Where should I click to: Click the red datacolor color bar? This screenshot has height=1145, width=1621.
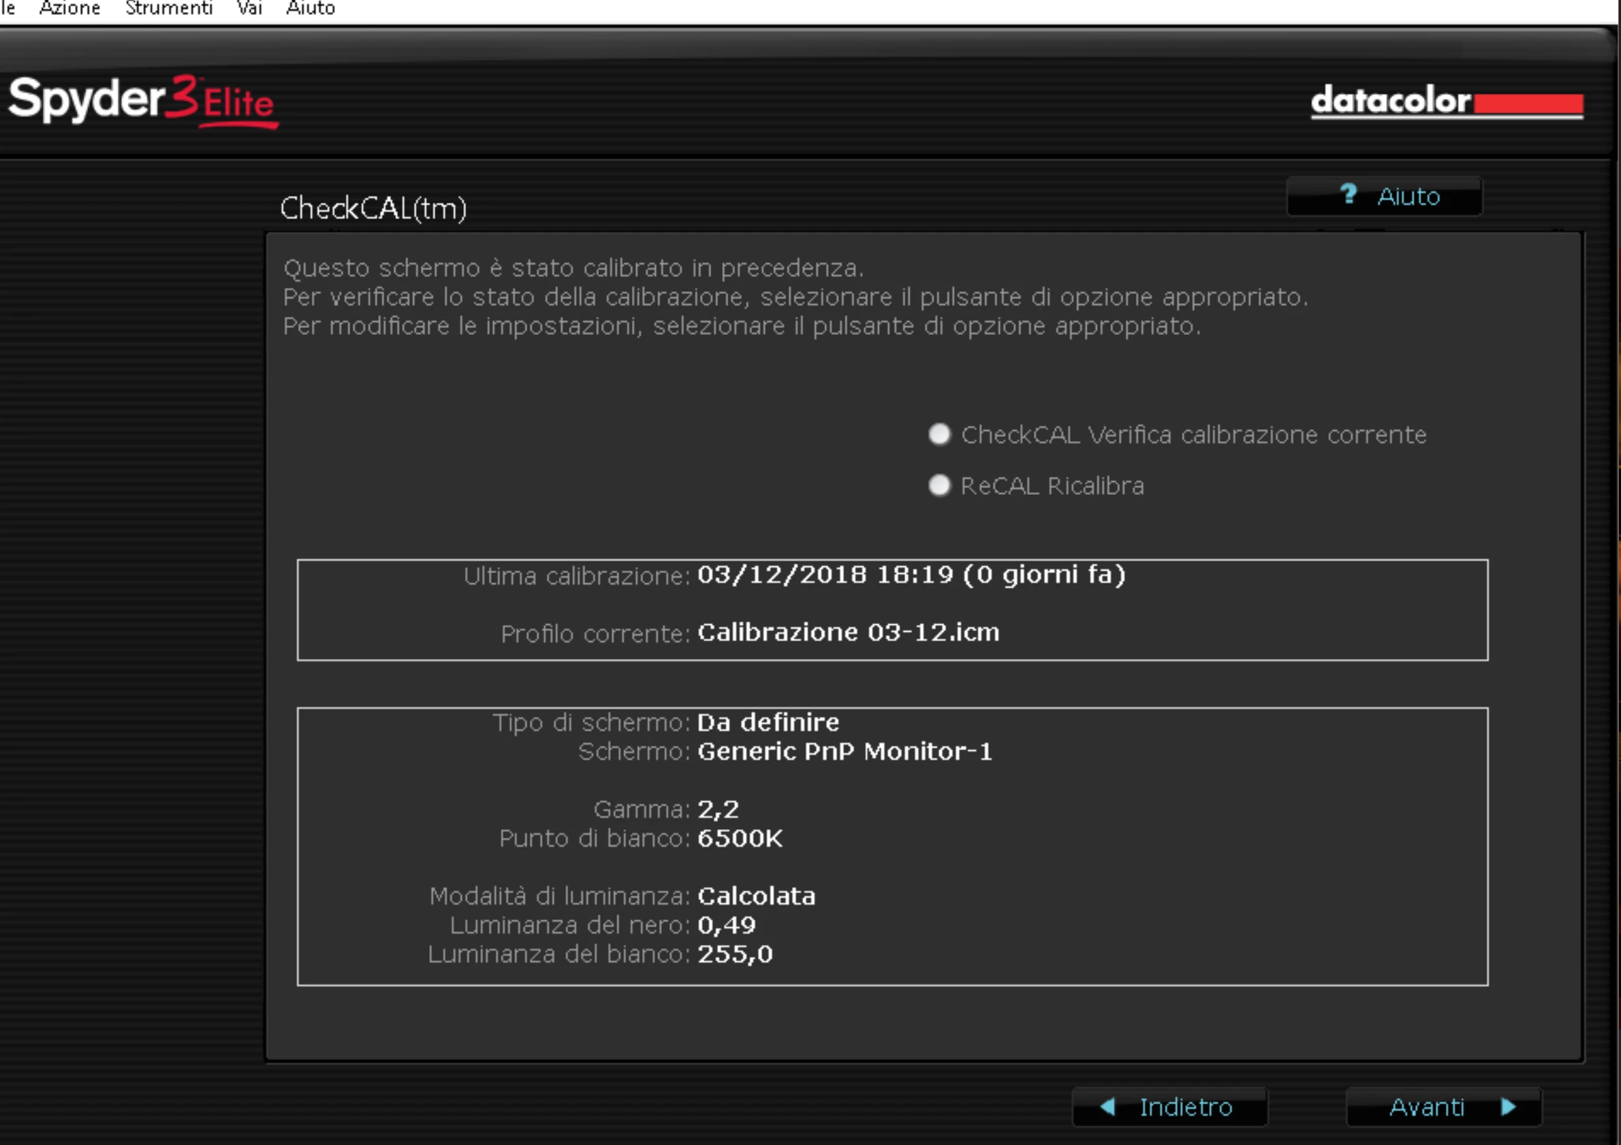click(1528, 103)
